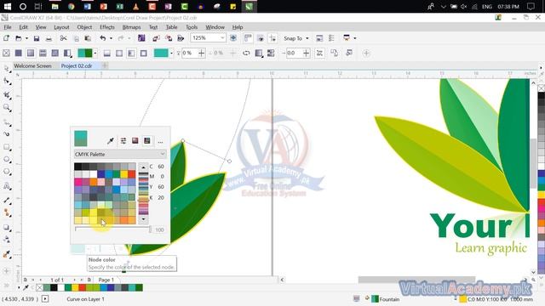Expand the Open recent files arrow
Image resolution: width=545 pixels, height=306 pixels.
(26, 38)
